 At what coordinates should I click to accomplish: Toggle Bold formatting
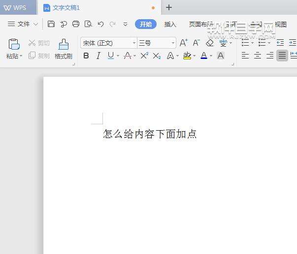[86, 56]
